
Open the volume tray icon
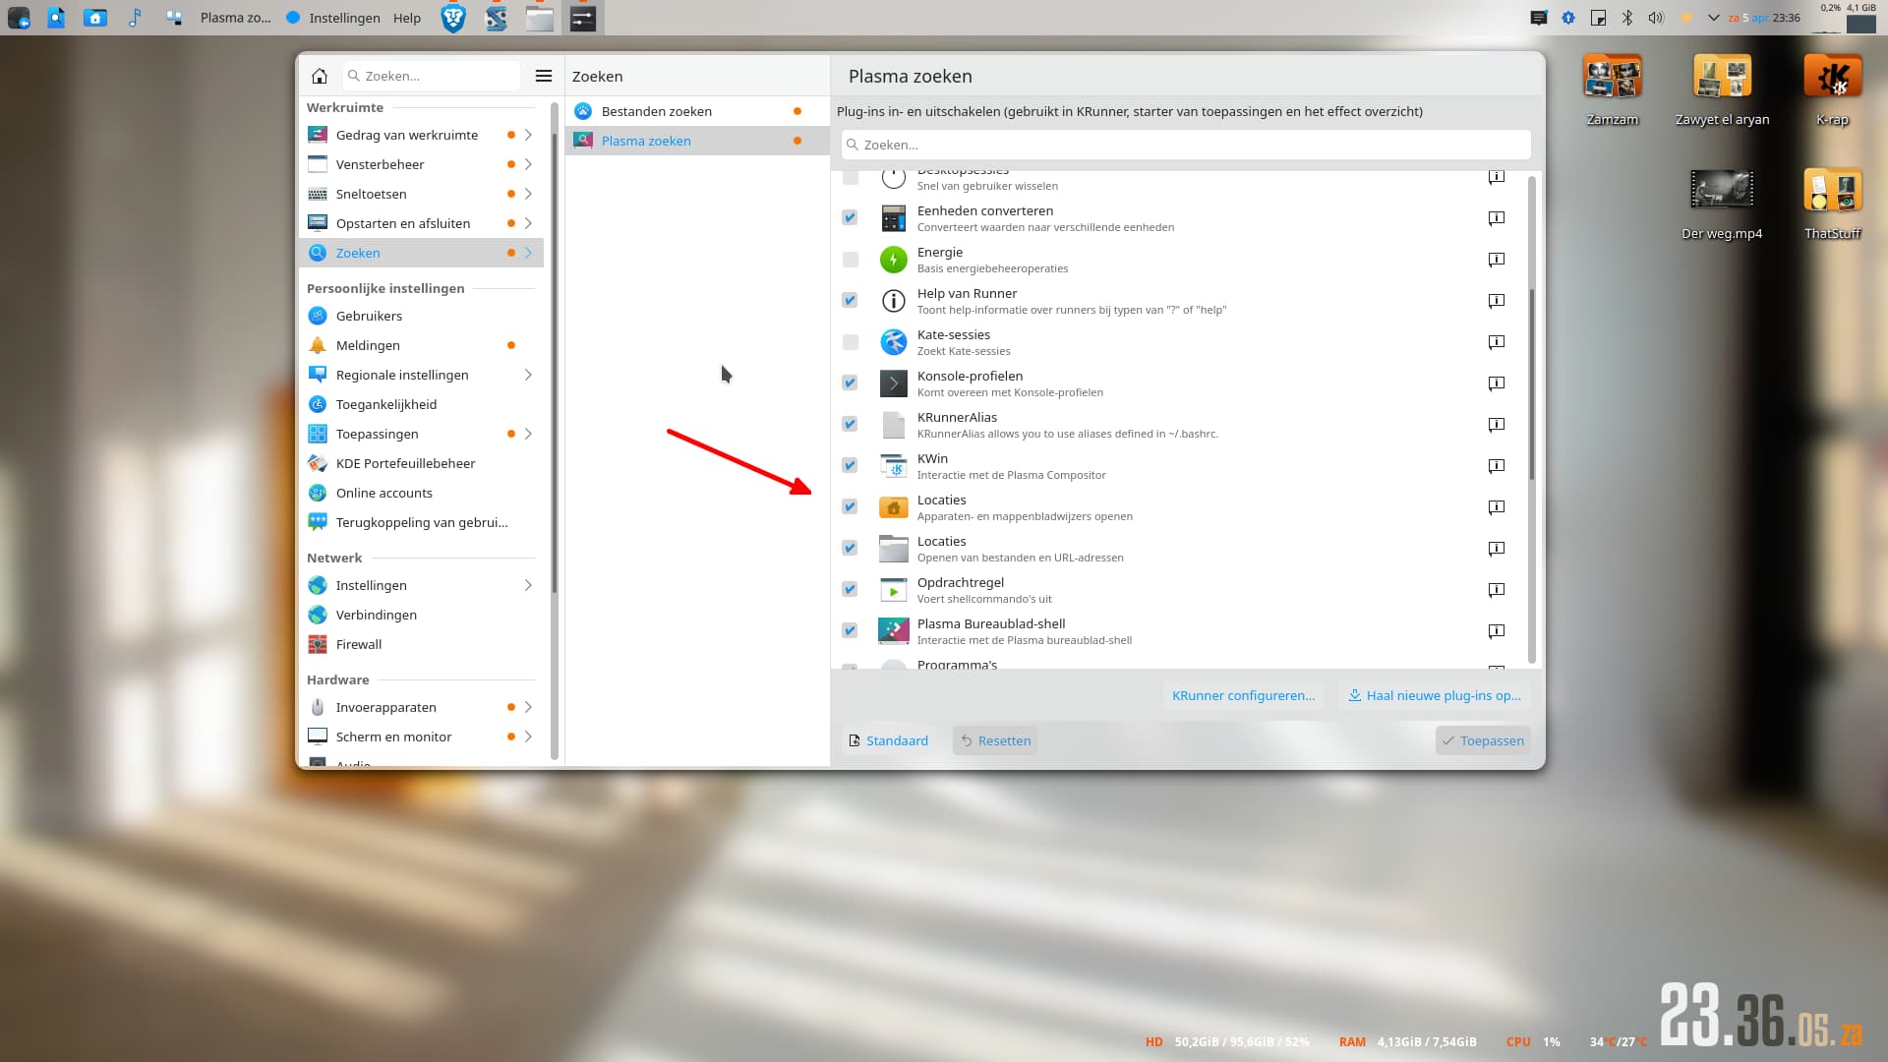pos(1656,18)
